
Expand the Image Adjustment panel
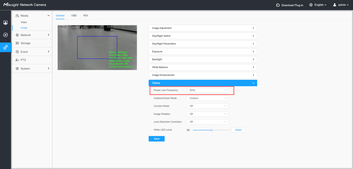[203, 28]
